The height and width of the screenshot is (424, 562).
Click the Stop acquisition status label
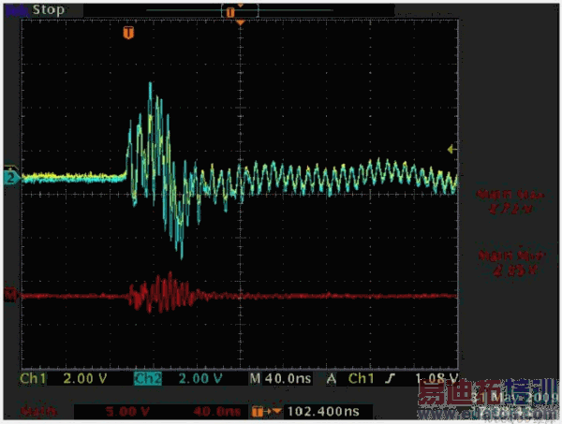tap(48, 9)
